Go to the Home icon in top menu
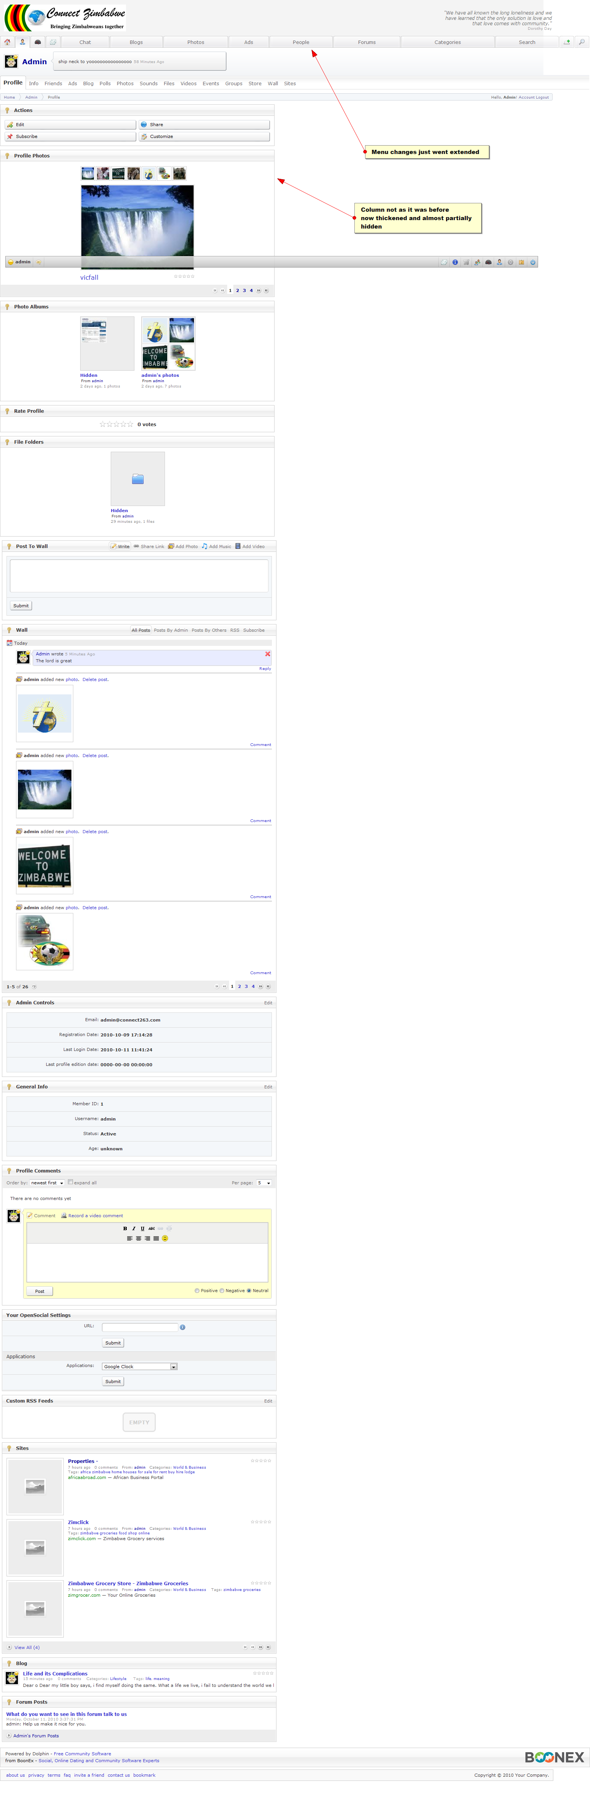The height and width of the screenshot is (1800, 590). pos(8,42)
